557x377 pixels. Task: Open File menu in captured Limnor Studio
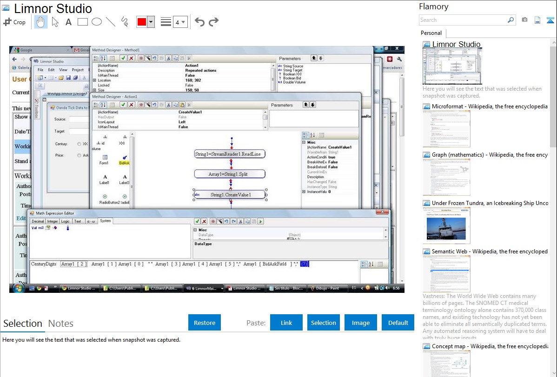(40, 70)
